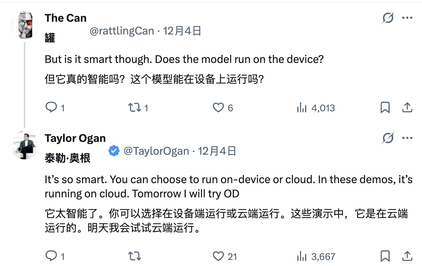The height and width of the screenshot is (266, 422).
Task: Open the share icon on Taylor Ogan's reply
Action: click(x=407, y=256)
